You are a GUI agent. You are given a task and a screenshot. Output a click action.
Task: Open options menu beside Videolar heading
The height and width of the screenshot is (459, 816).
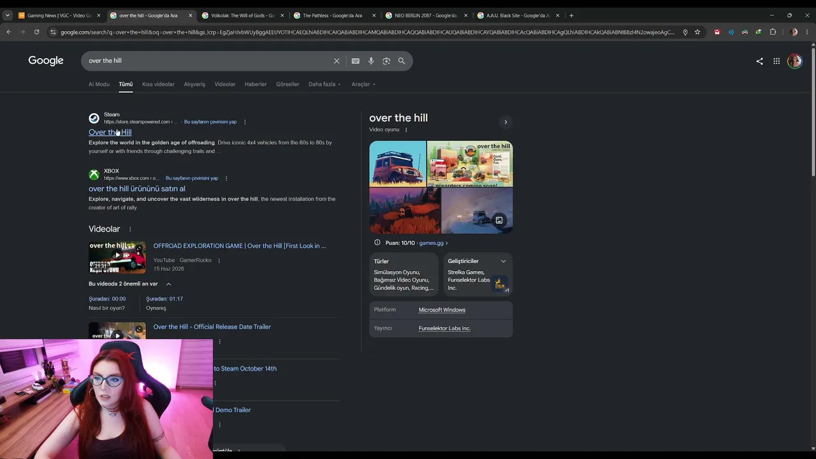click(x=130, y=229)
